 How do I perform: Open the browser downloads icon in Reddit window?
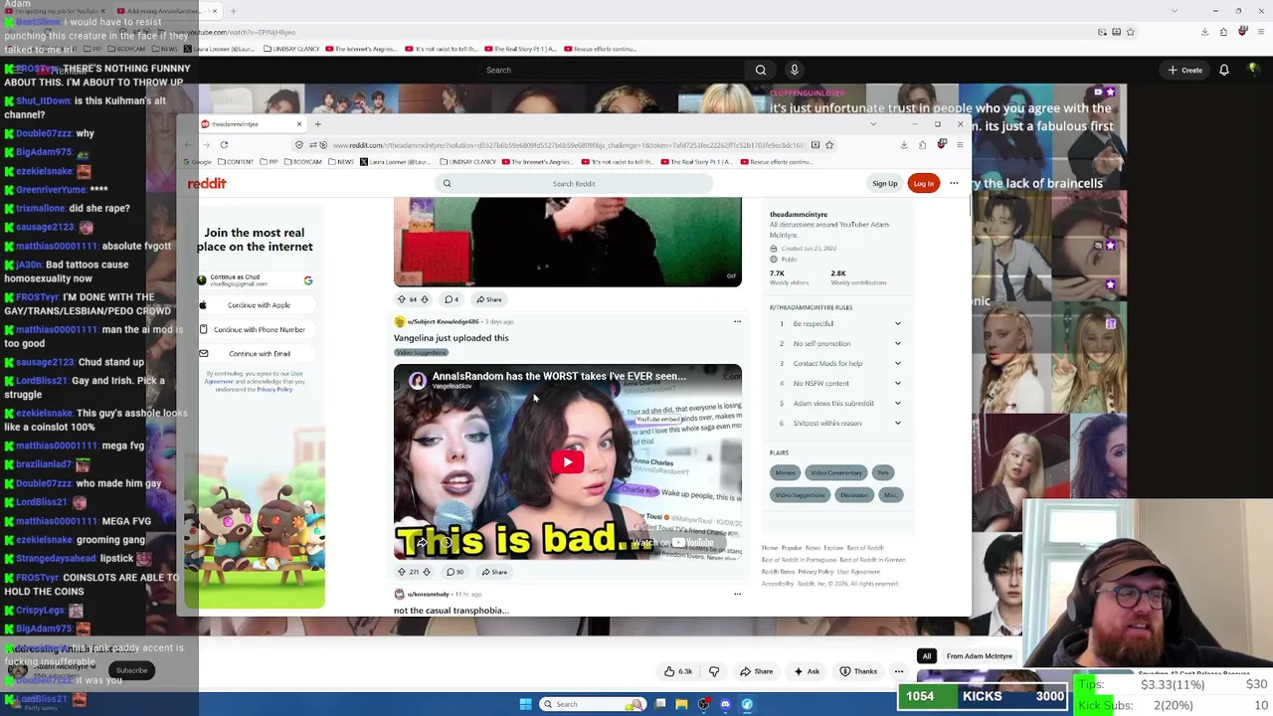(x=904, y=144)
